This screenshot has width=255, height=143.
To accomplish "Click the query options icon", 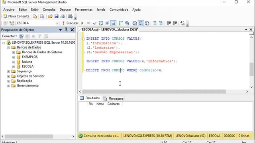I will [x=107, y=23].
